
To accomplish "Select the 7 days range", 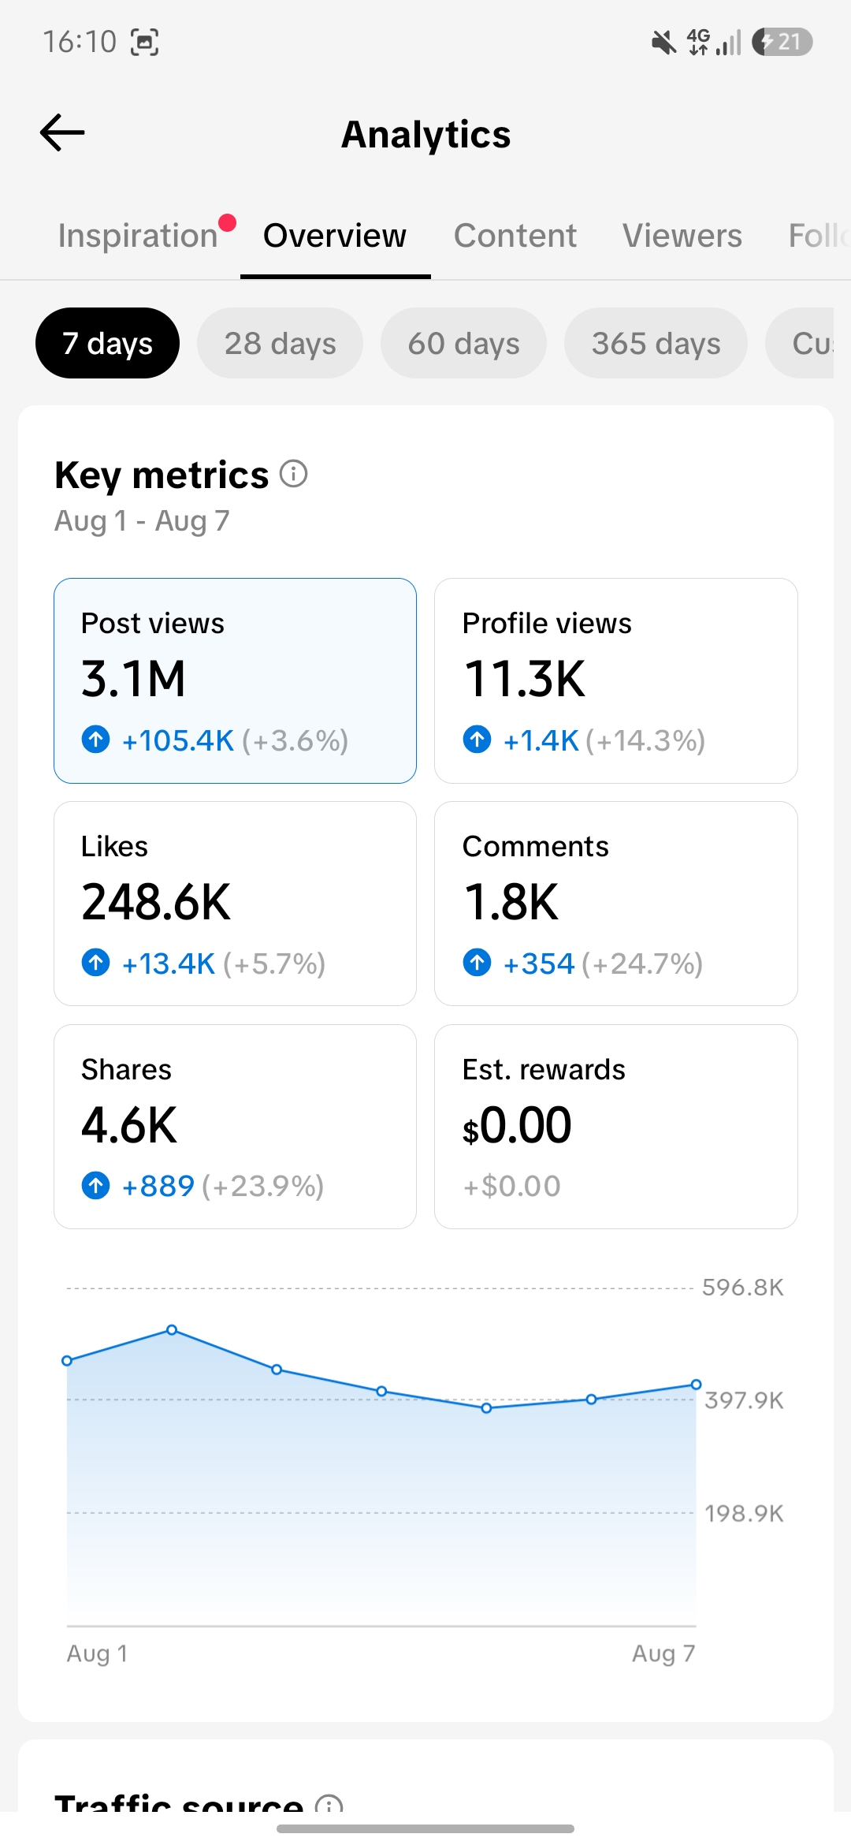I will [107, 343].
